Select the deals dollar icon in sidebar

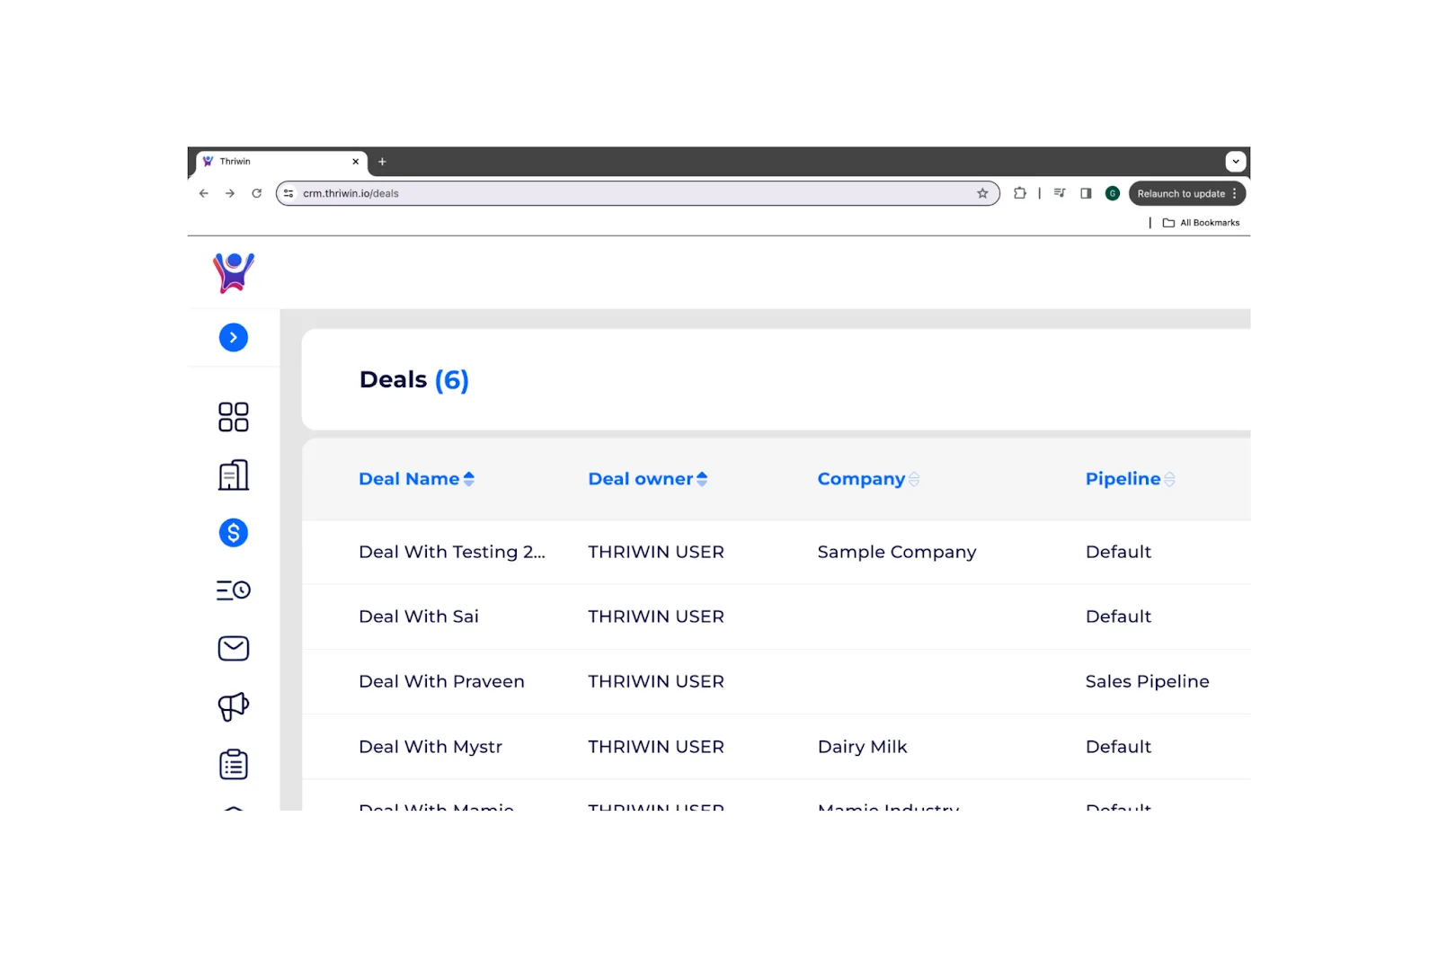tap(234, 533)
